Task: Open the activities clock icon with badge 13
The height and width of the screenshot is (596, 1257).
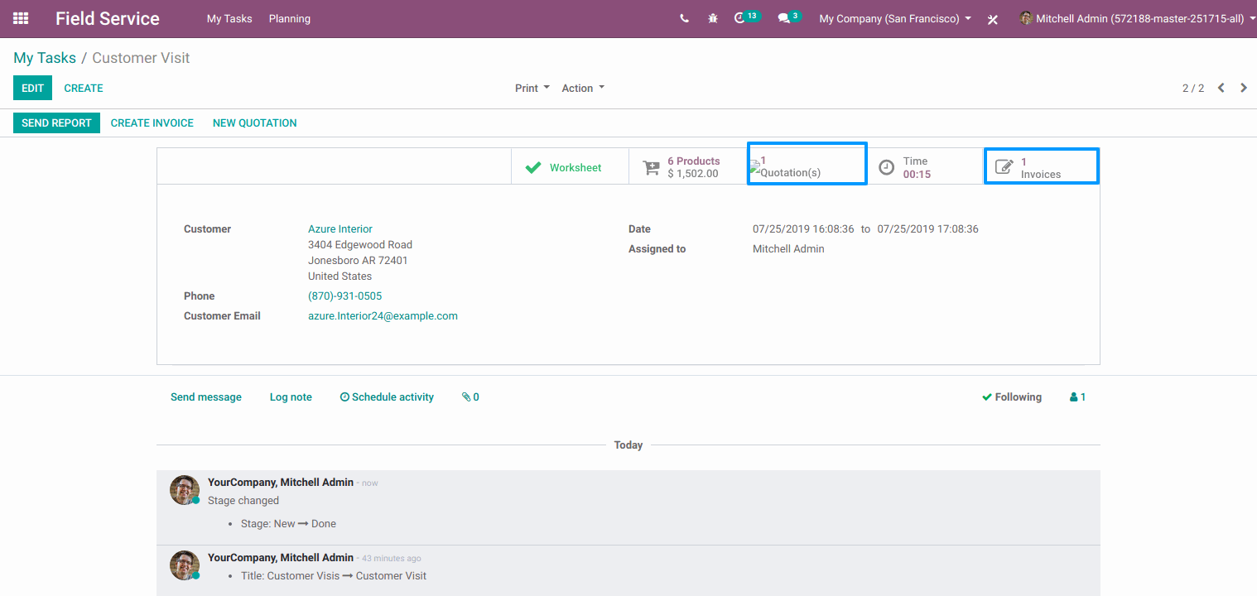Action: pos(740,18)
